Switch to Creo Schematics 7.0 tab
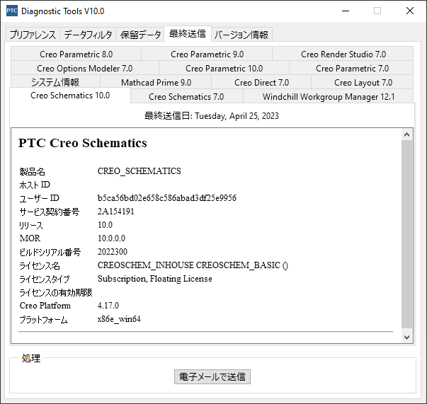The image size is (427, 404). tap(186, 97)
